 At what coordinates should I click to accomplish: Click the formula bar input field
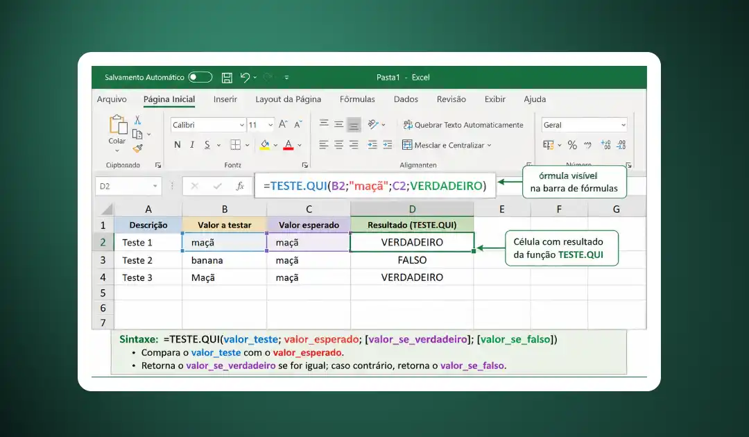[375, 186]
